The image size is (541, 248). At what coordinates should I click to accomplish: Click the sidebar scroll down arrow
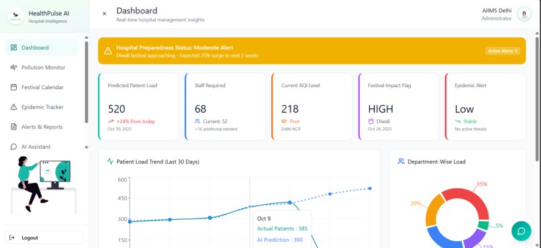coord(87,147)
